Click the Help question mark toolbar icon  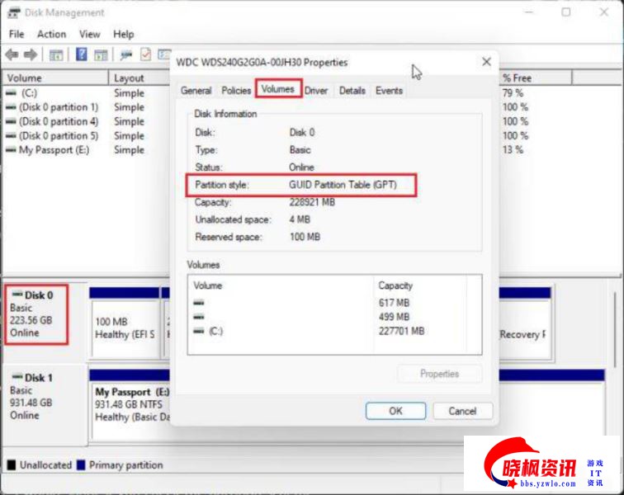(83, 54)
